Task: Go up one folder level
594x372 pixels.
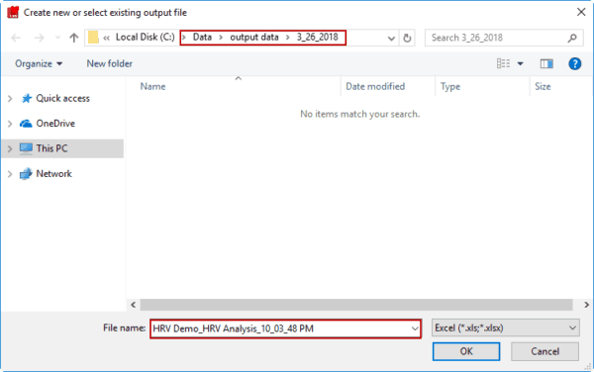Action: [x=74, y=38]
